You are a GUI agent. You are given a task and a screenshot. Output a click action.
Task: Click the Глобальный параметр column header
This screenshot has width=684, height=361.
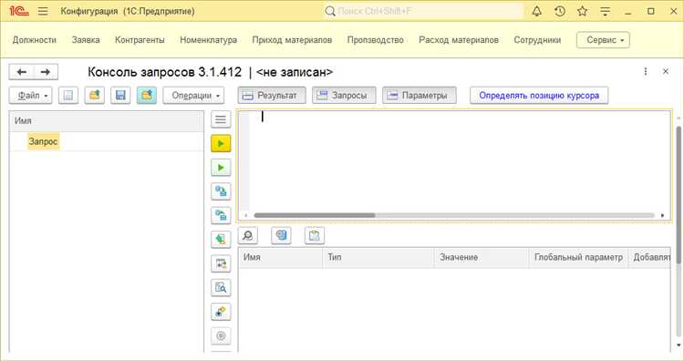pos(578,258)
